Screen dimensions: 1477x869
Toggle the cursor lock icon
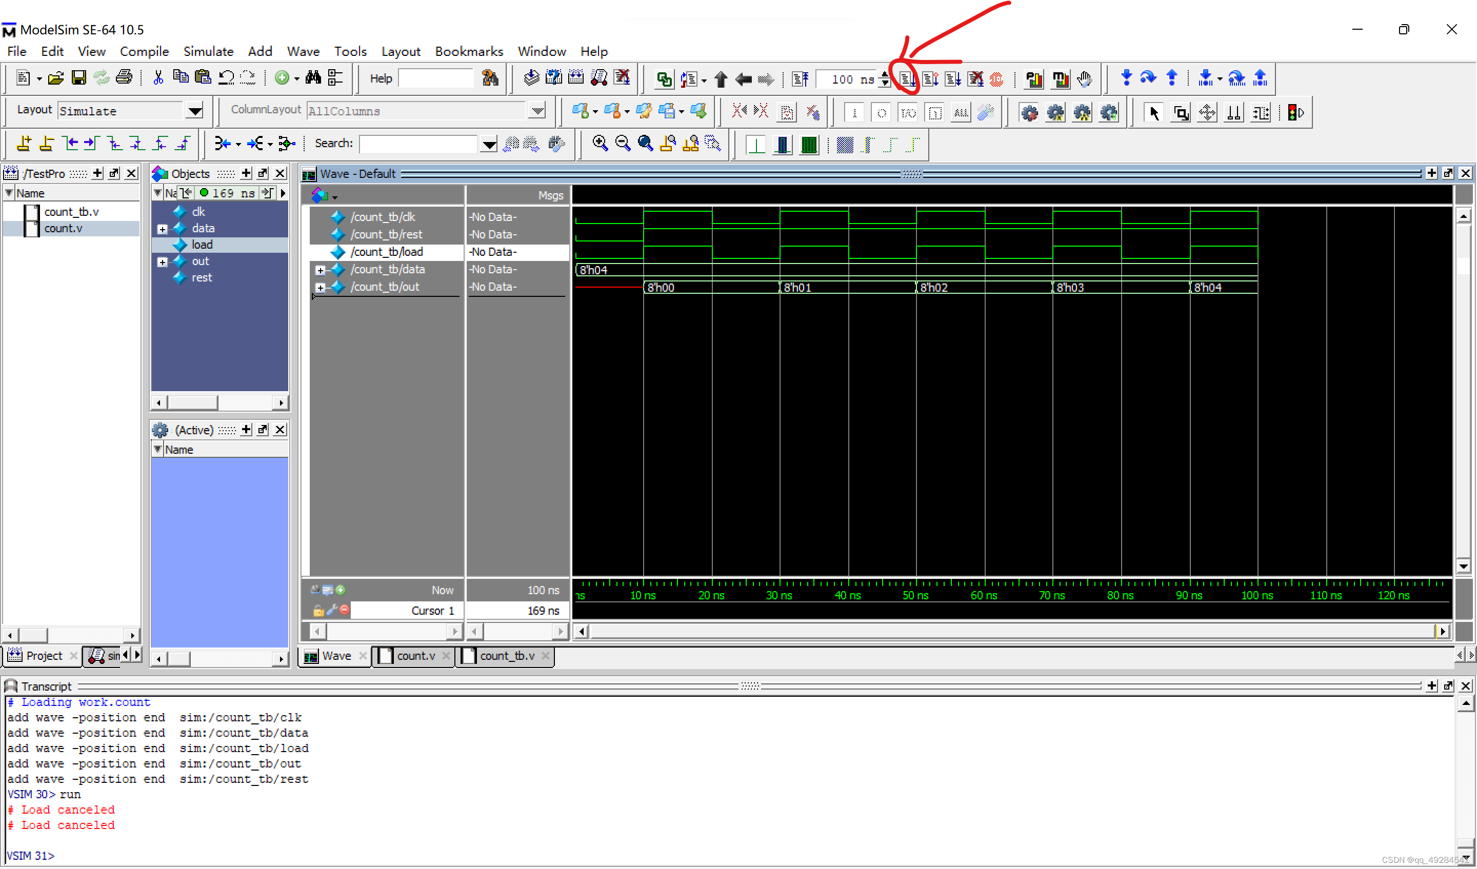318,611
